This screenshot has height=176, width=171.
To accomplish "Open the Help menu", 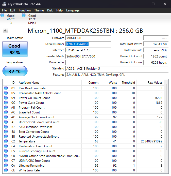I will click(x=59, y=10).
